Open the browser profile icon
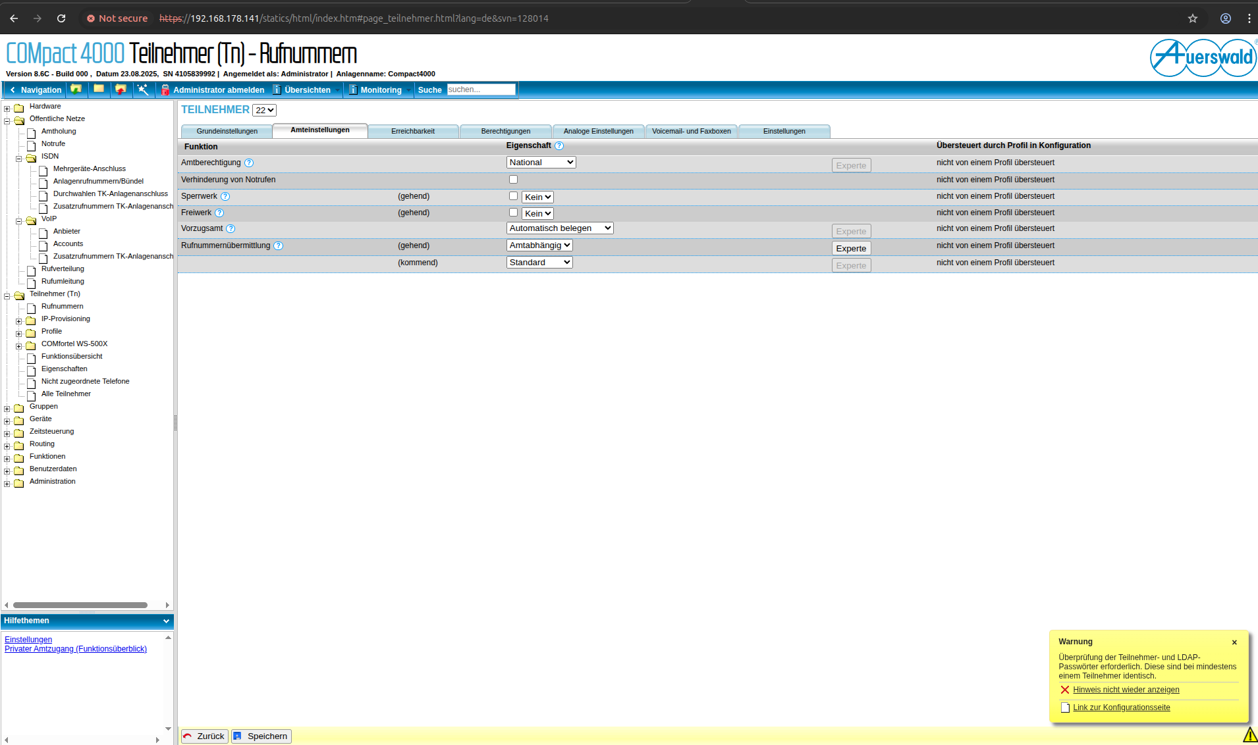The image size is (1258, 745). point(1226,18)
